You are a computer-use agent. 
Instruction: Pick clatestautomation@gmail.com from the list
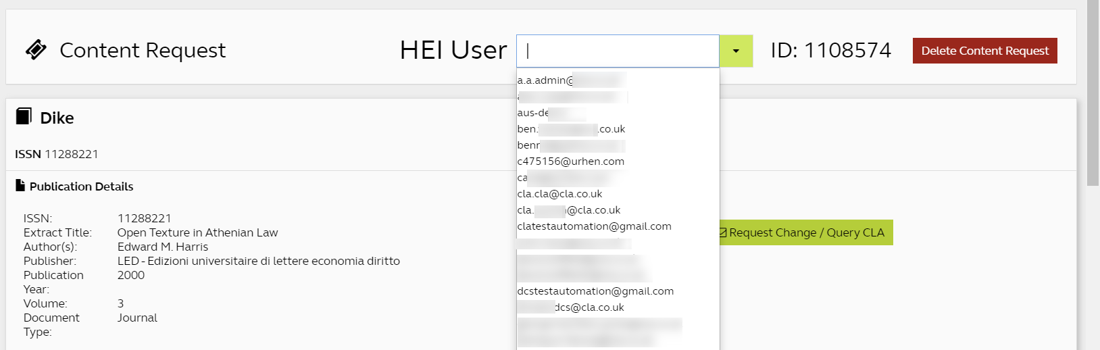point(594,226)
